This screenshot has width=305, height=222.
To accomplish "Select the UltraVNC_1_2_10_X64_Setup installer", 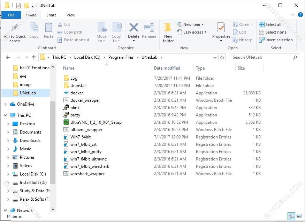I will [x=96, y=122].
